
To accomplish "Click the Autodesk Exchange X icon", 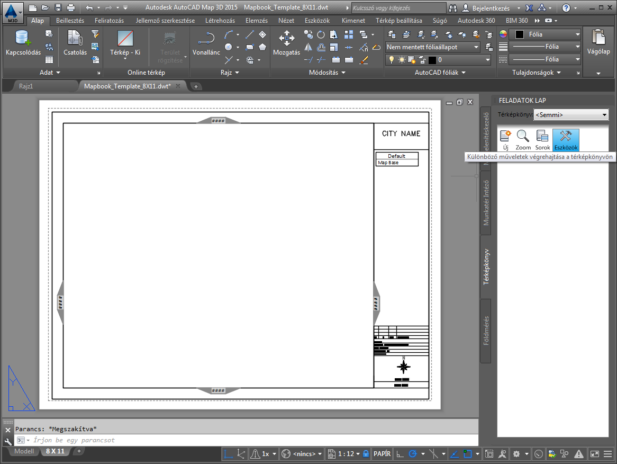I will click(529, 8).
